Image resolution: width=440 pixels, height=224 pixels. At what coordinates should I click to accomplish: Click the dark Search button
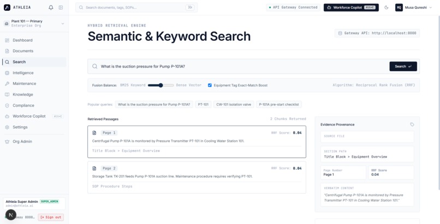[403, 66]
